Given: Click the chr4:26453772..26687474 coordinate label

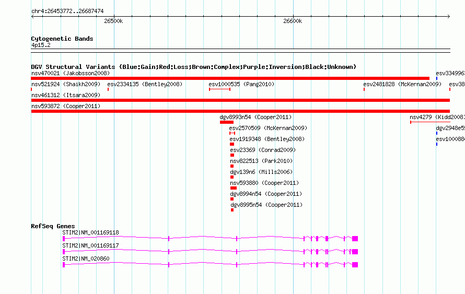Looking at the screenshot, I should click(67, 11).
